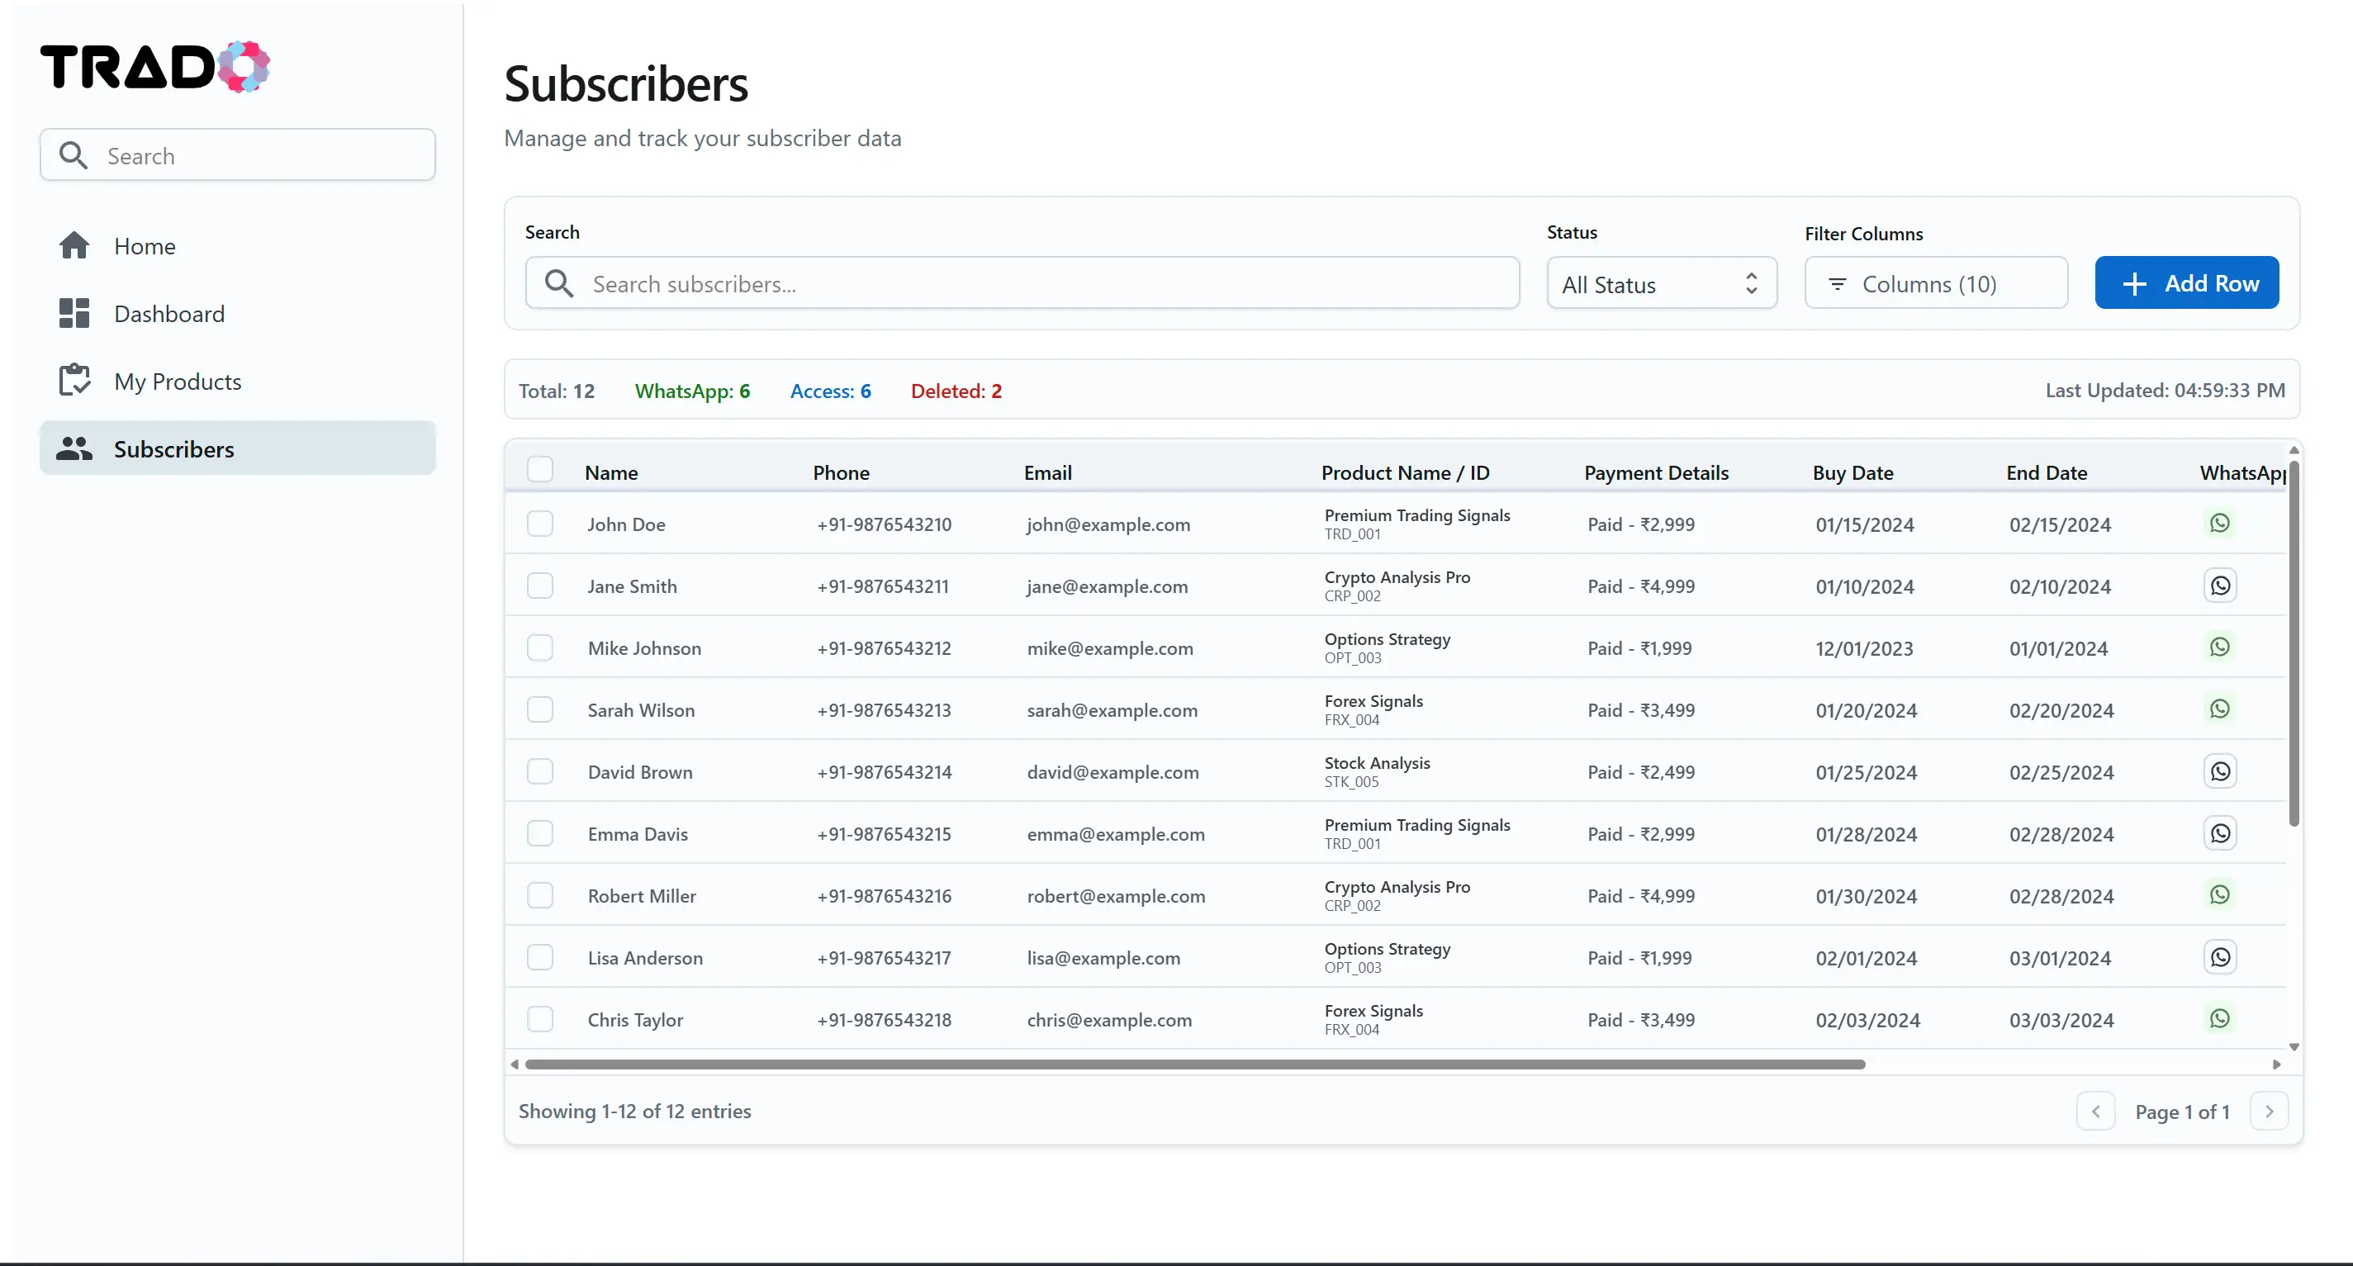The width and height of the screenshot is (2353, 1266).
Task: Click the filter icon inside Columns button
Action: click(x=1838, y=283)
